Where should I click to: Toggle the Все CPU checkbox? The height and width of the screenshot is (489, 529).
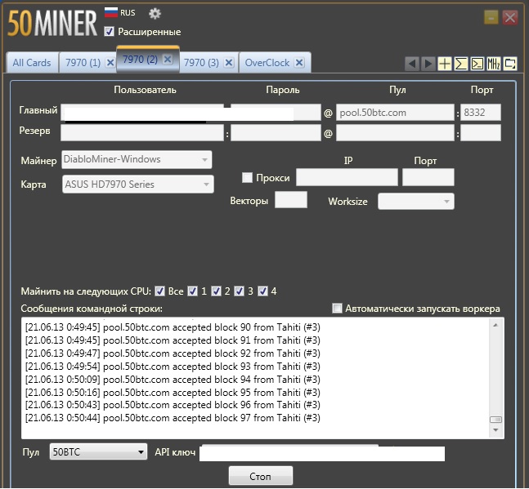[159, 291]
